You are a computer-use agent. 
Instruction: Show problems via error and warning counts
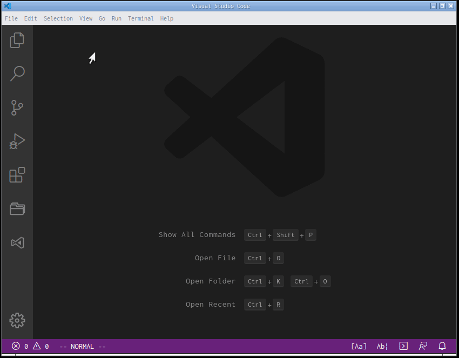(30, 346)
